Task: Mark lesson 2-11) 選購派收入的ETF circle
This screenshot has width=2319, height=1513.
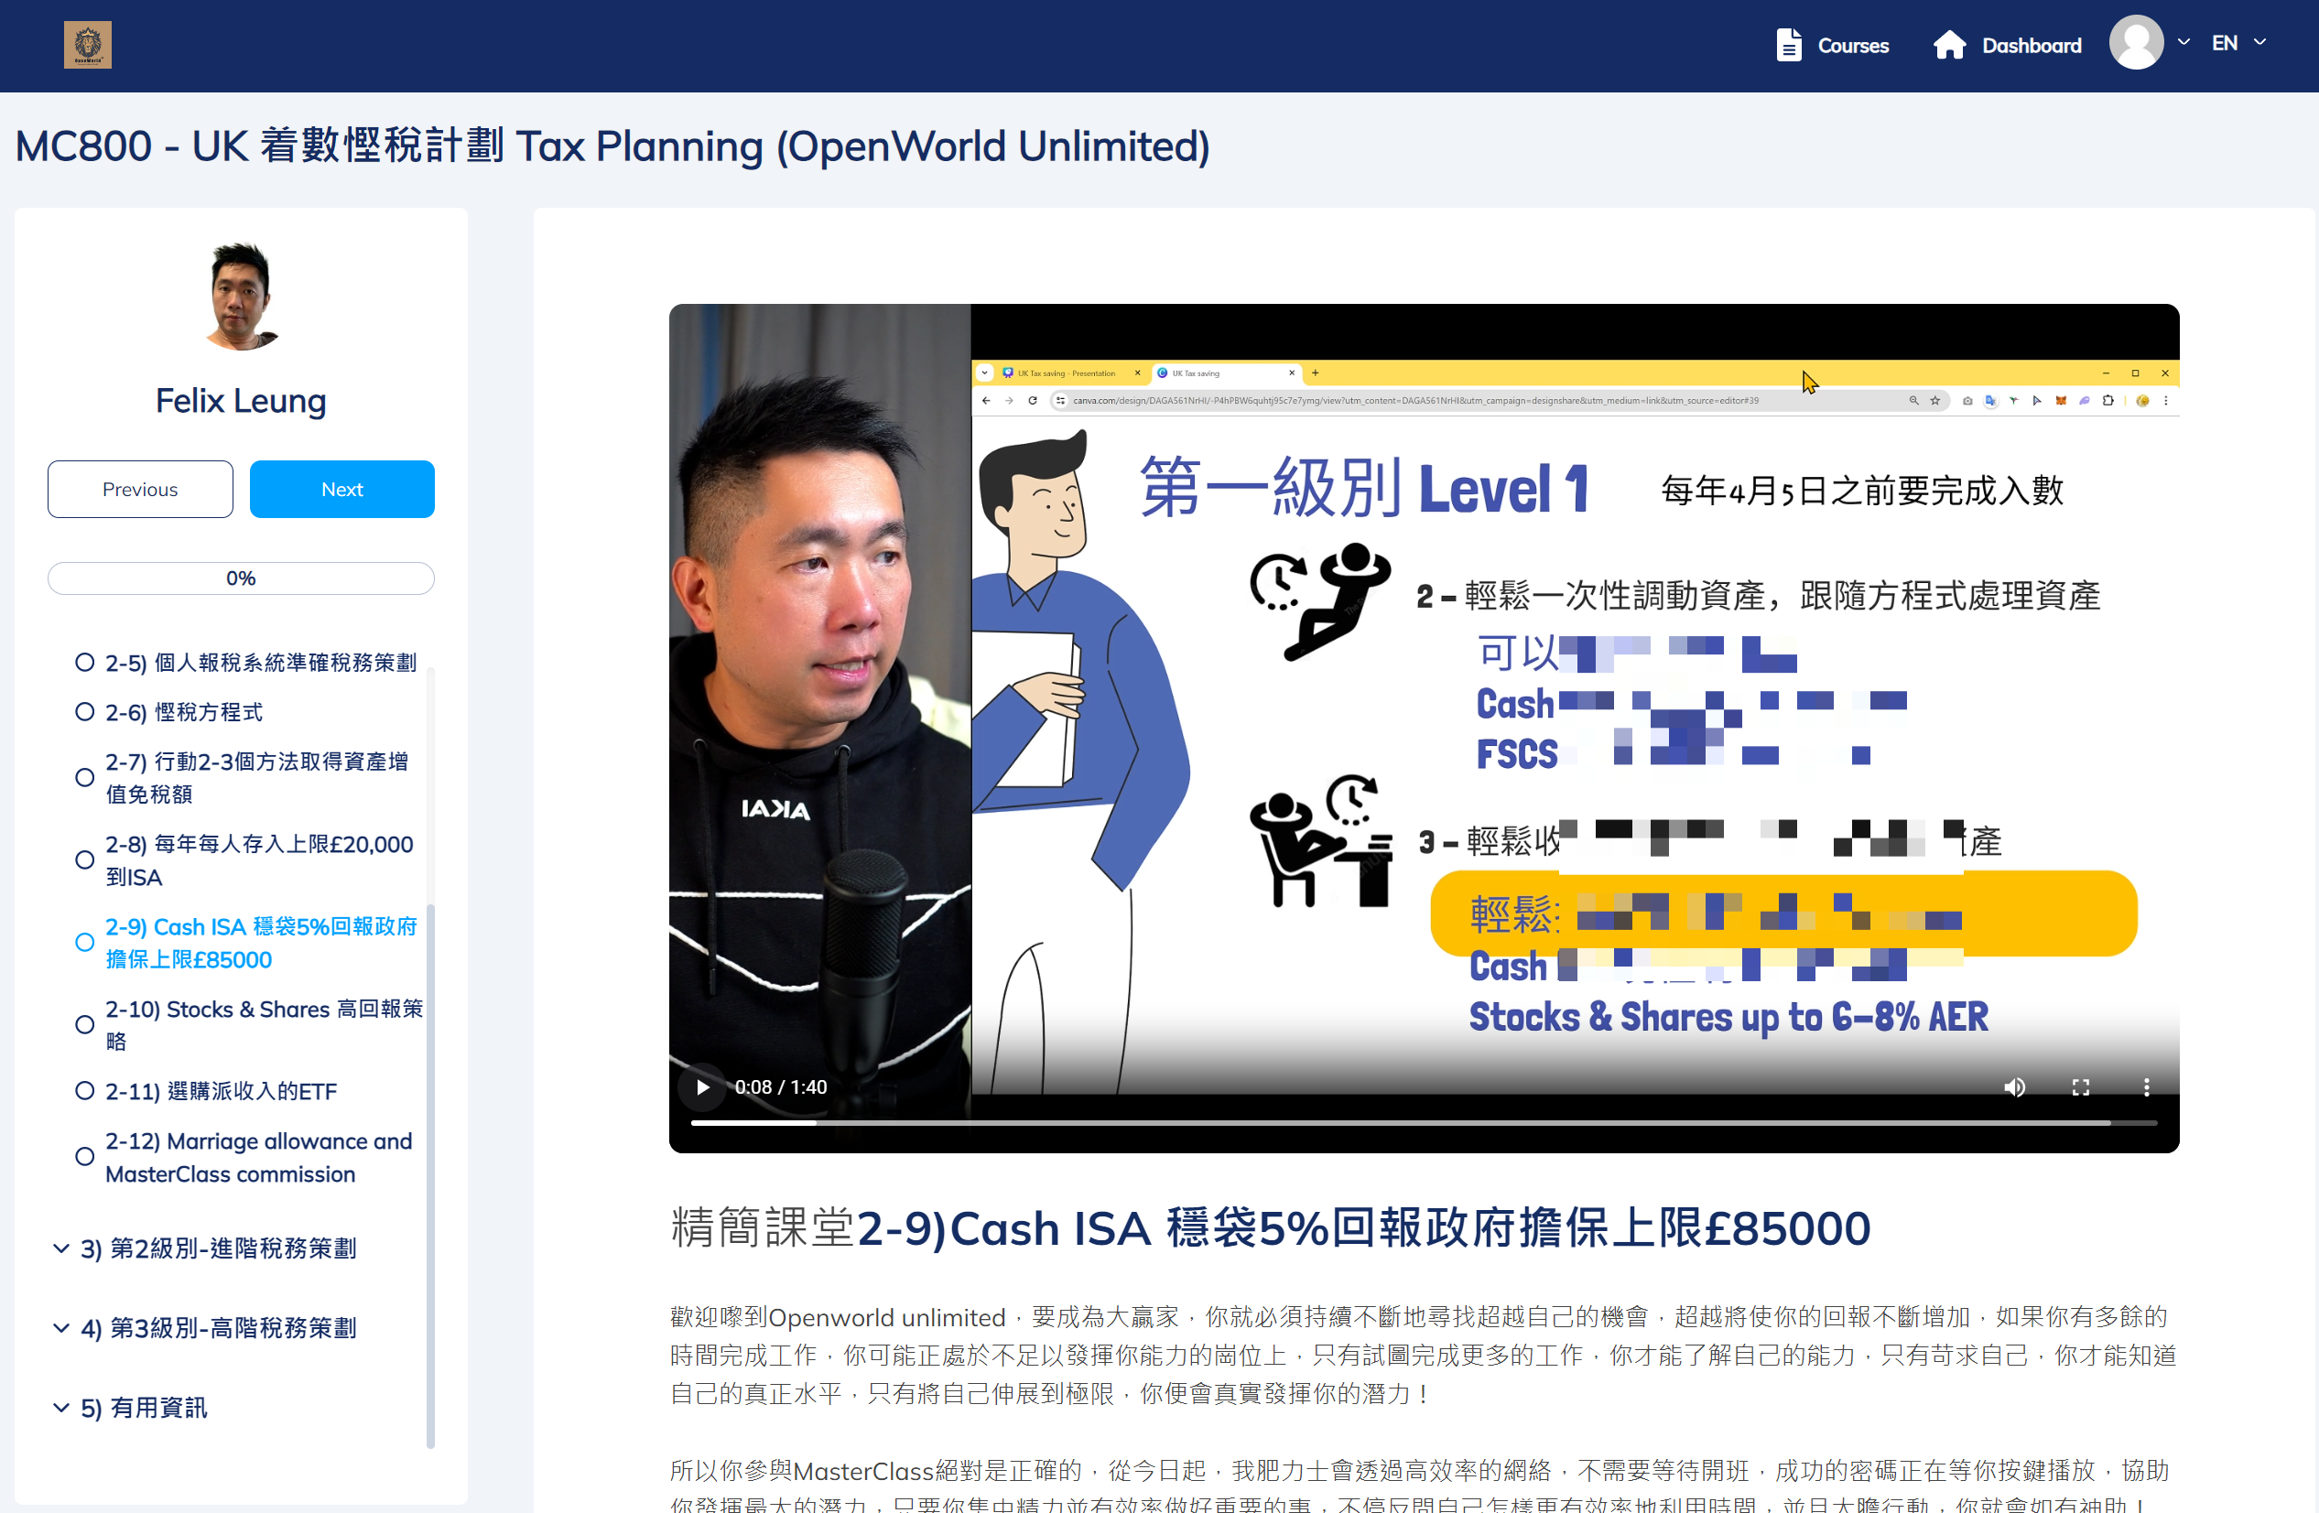Action: 85,1090
